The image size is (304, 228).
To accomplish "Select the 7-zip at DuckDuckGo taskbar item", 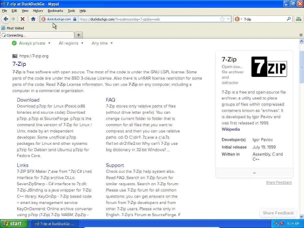I will point(55,224).
